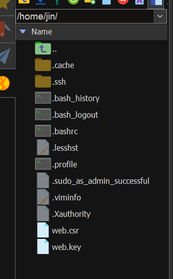Click the .ssh folder icon
173x279 pixels.
coord(43,81)
